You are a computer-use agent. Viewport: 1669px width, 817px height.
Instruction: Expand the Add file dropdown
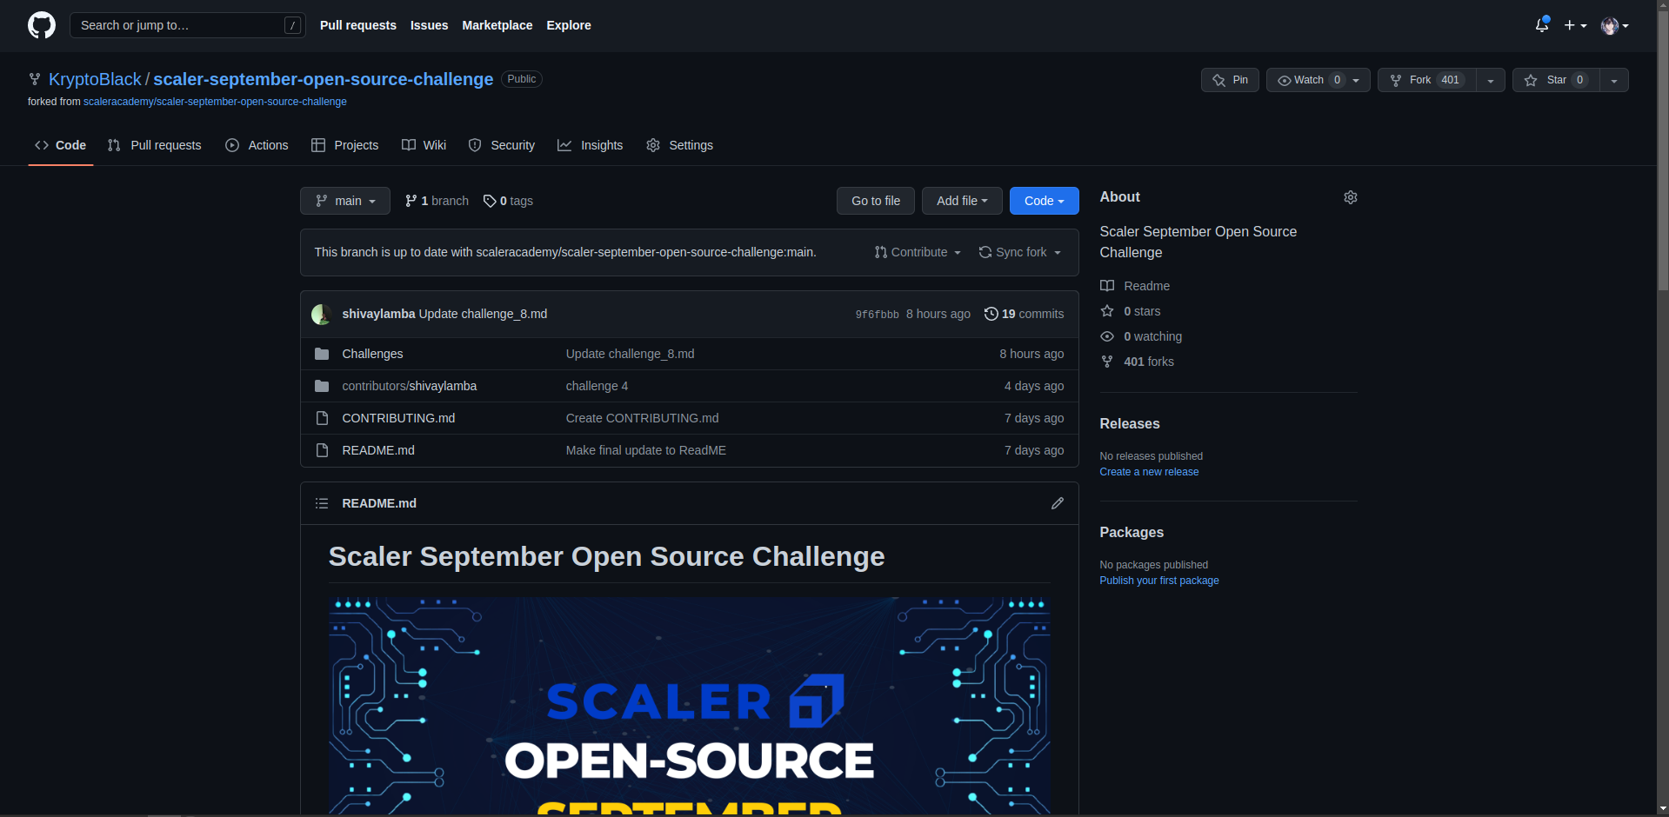point(961,201)
